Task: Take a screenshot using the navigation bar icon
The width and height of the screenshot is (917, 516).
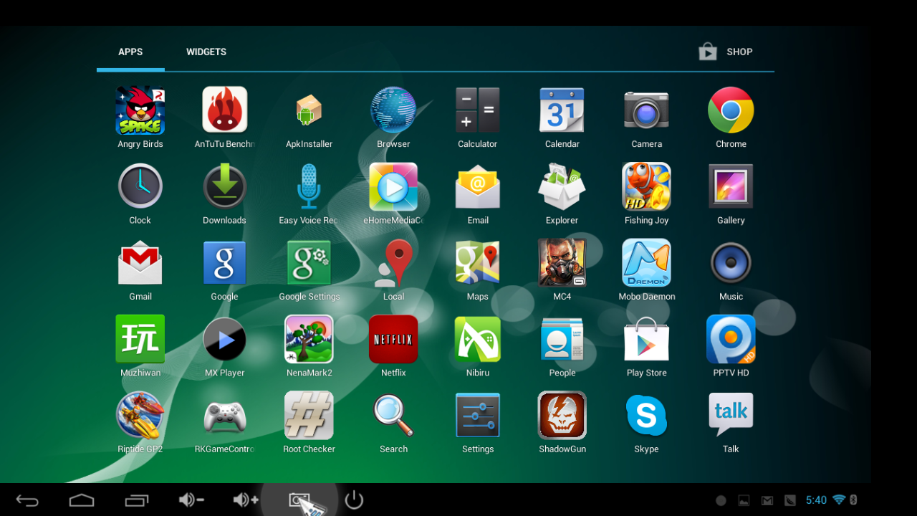Action: [300, 500]
